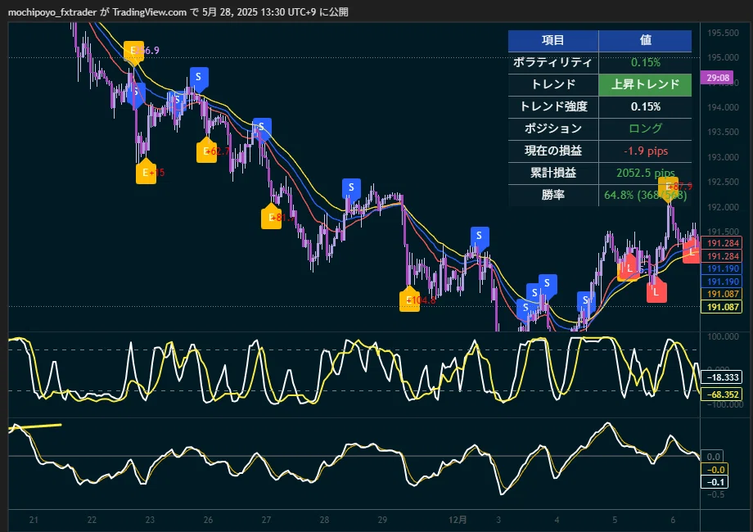
Task: Click the -18.333 oscillator value label
Action: tap(722, 377)
